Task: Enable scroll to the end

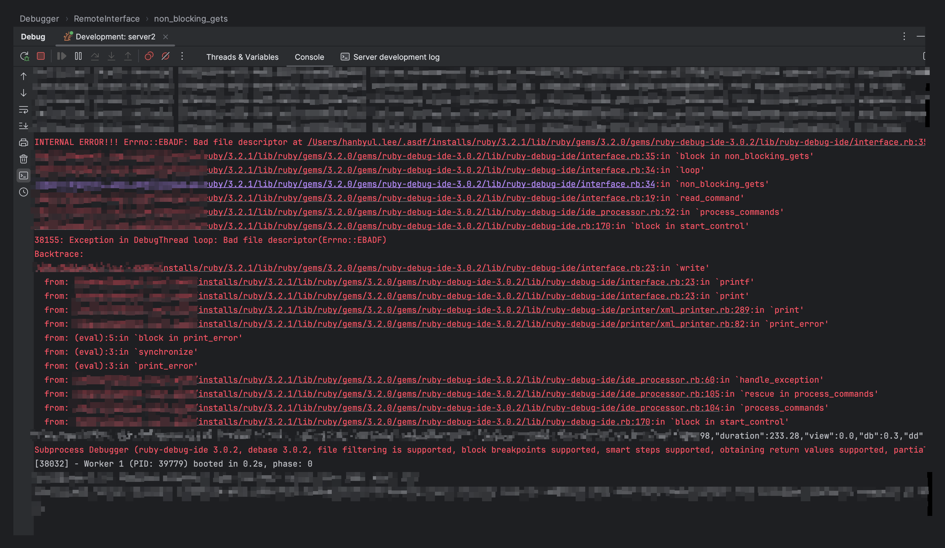Action: point(24,126)
